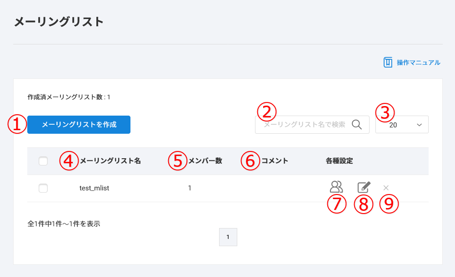Expand the items-per-page dropdown showing 20
This screenshot has height=277, width=455.
pos(402,125)
